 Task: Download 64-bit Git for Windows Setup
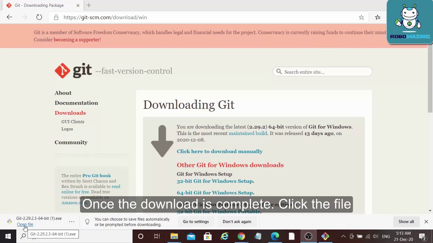[x=215, y=193]
